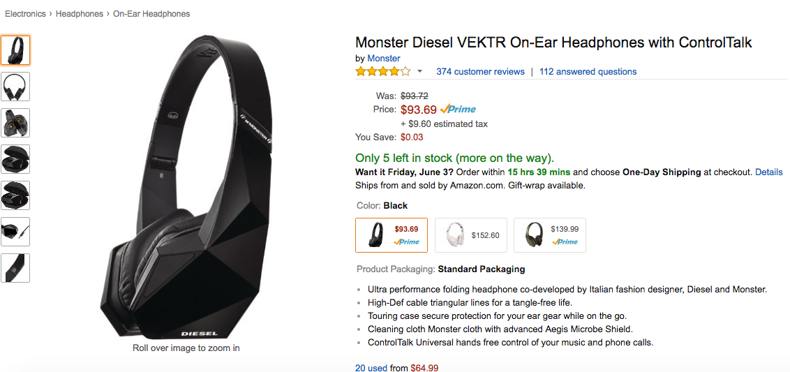Show the headband close-up thumbnail
The image size is (790, 372).
tap(15, 268)
